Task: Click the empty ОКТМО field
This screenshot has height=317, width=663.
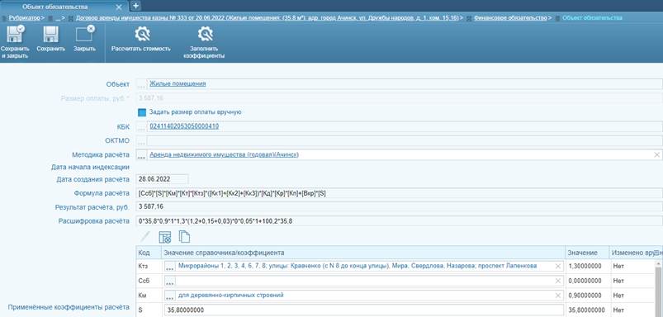Action: 405,140
